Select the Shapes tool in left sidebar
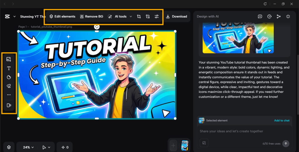The width and height of the screenshot is (299, 152). [9, 86]
